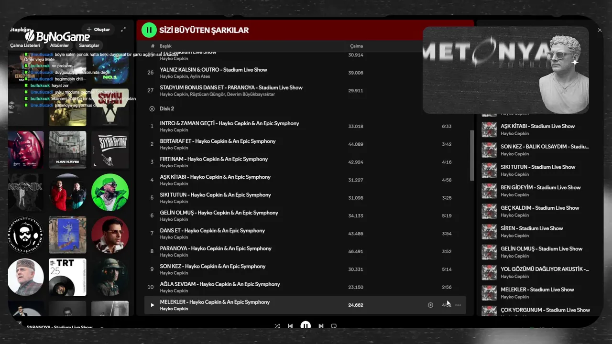This screenshot has width=612, height=344.
Task: Skip to the previous track
Action: coord(290,326)
